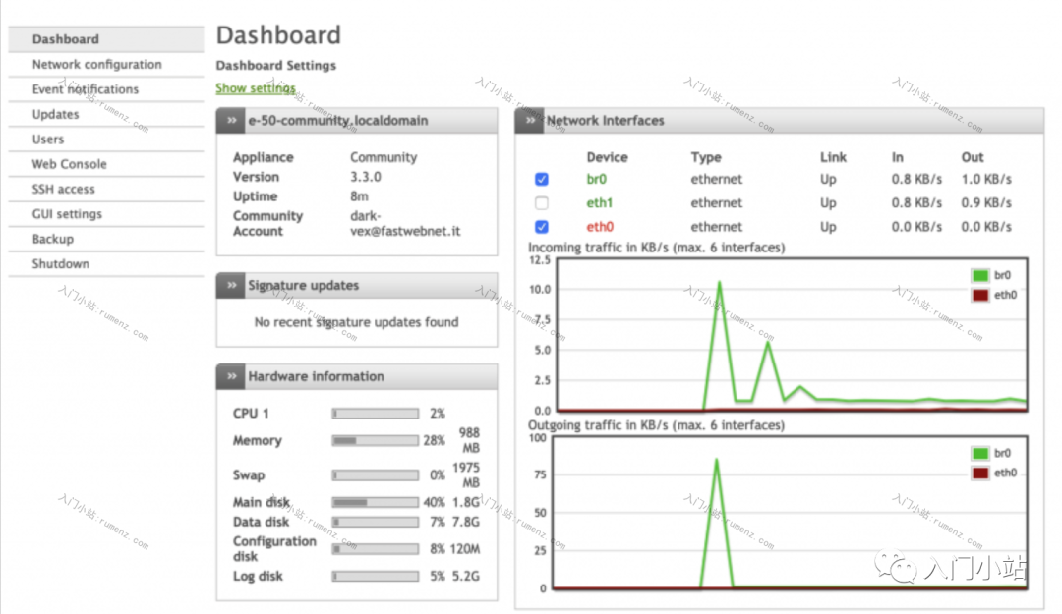The height and width of the screenshot is (614, 1062).
Task: Click the Memory 28% value
Action: (435, 441)
